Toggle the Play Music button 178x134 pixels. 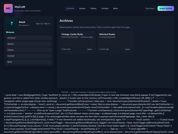coord(150,8)
